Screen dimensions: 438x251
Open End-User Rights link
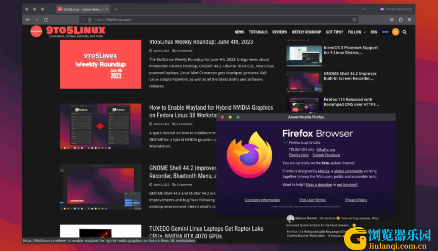[313, 200]
